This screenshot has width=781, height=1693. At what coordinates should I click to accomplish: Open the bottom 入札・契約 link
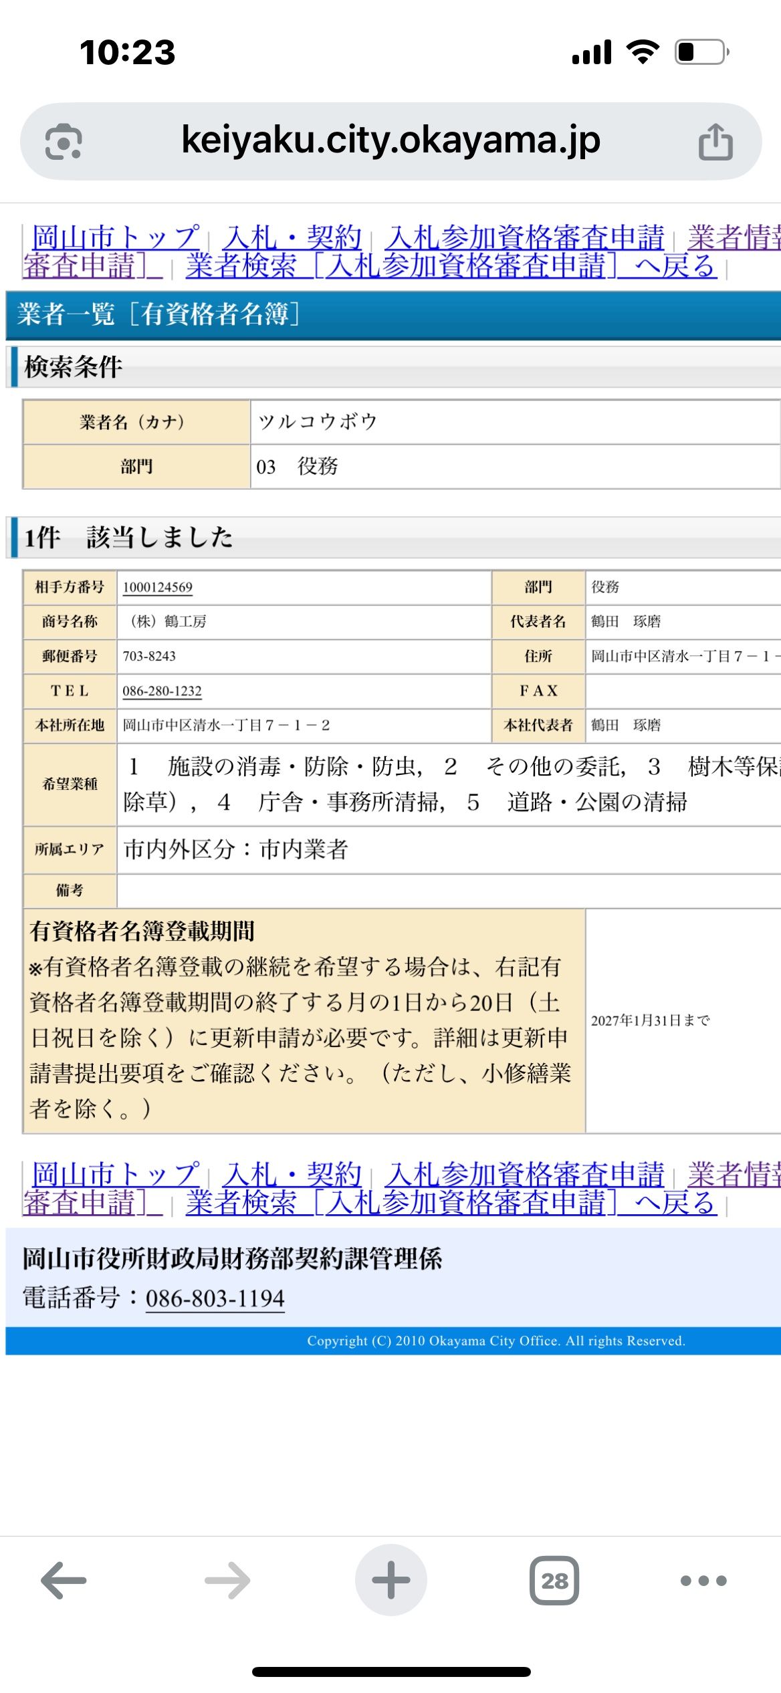[293, 1173]
